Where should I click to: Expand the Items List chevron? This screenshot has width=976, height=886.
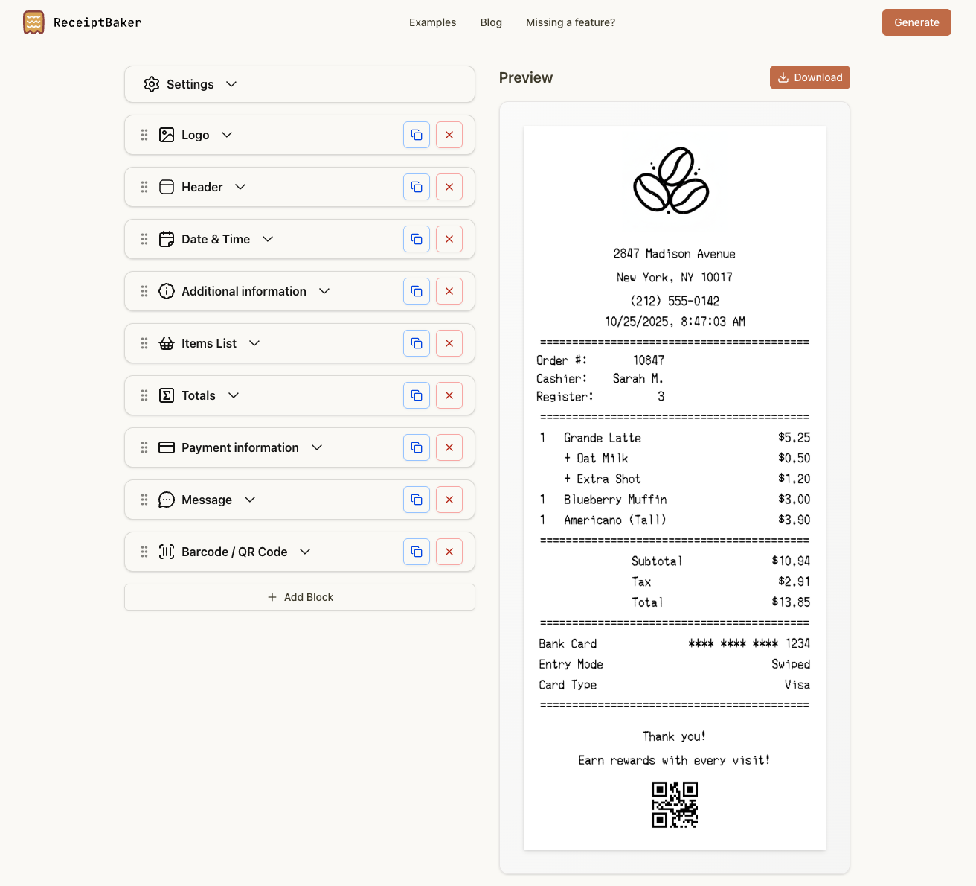[x=254, y=343]
